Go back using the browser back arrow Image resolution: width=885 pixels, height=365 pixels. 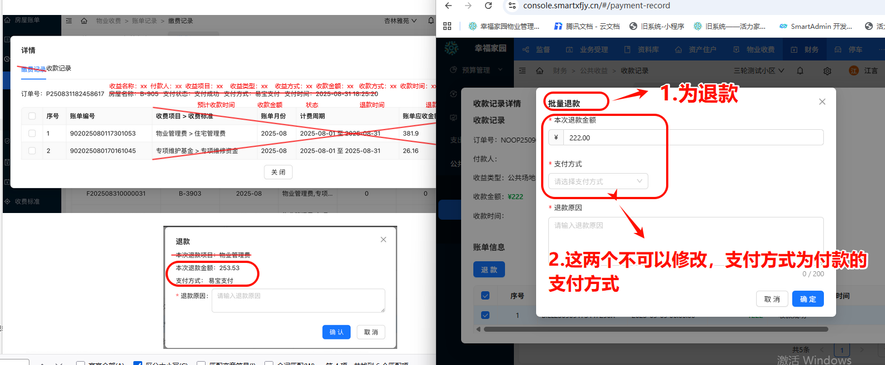click(448, 6)
